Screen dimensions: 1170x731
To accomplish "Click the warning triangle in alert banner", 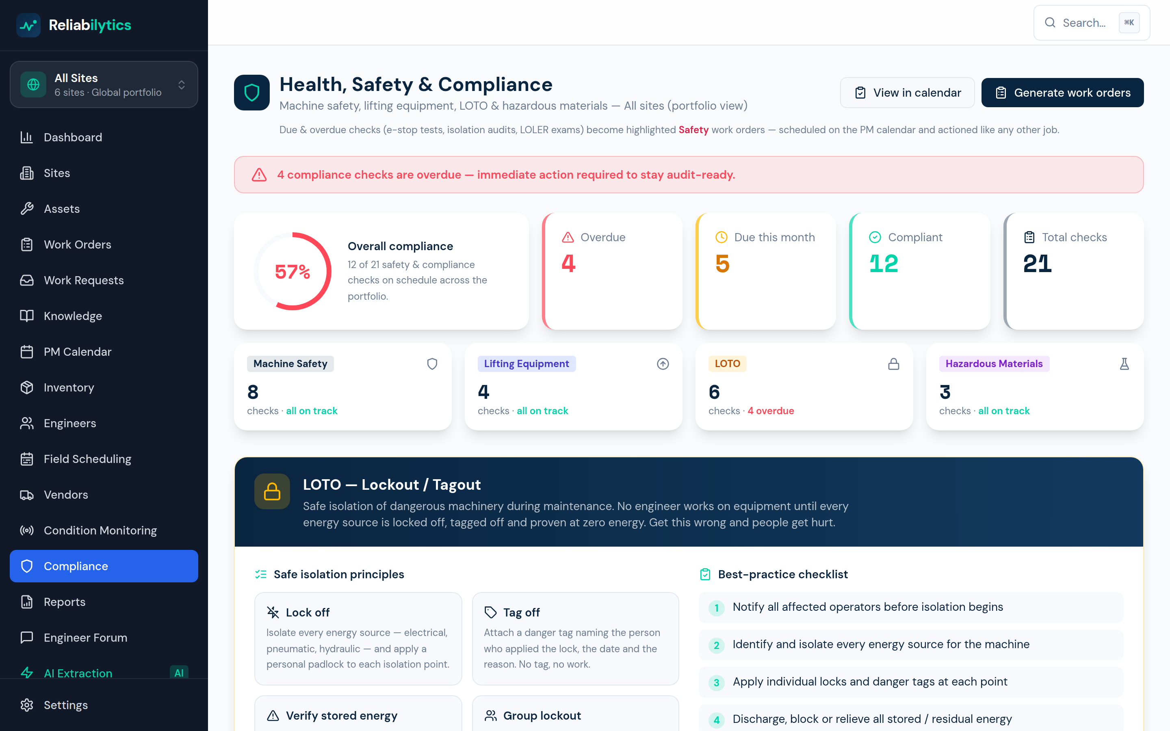I will 259,175.
